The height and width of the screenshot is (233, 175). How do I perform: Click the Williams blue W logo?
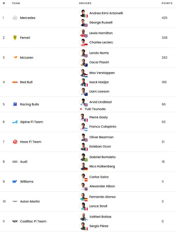click(x=15, y=182)
